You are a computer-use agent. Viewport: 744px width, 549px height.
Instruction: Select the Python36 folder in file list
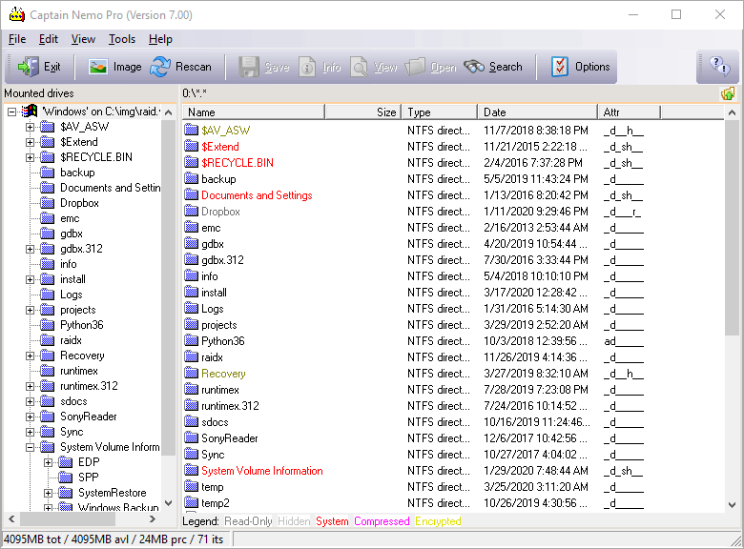pyautogui.click(x=222, y=341)
